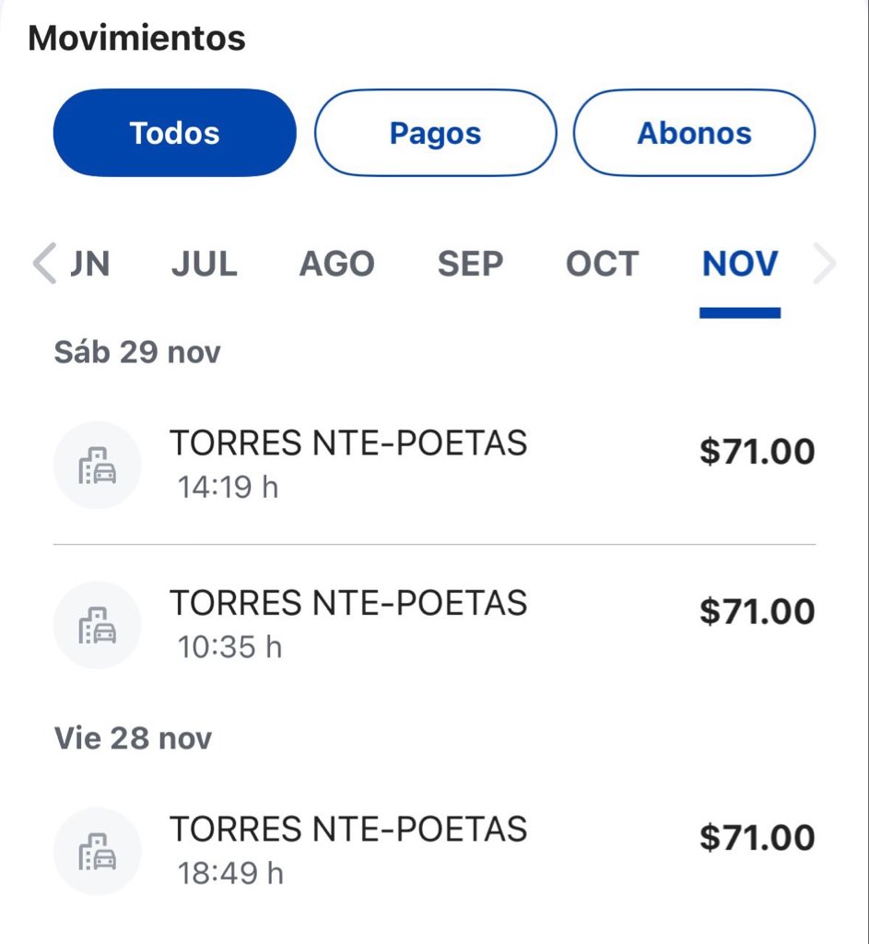
Task: Click the toll icon for the 10:35 h movement
Action: [97, 625]
